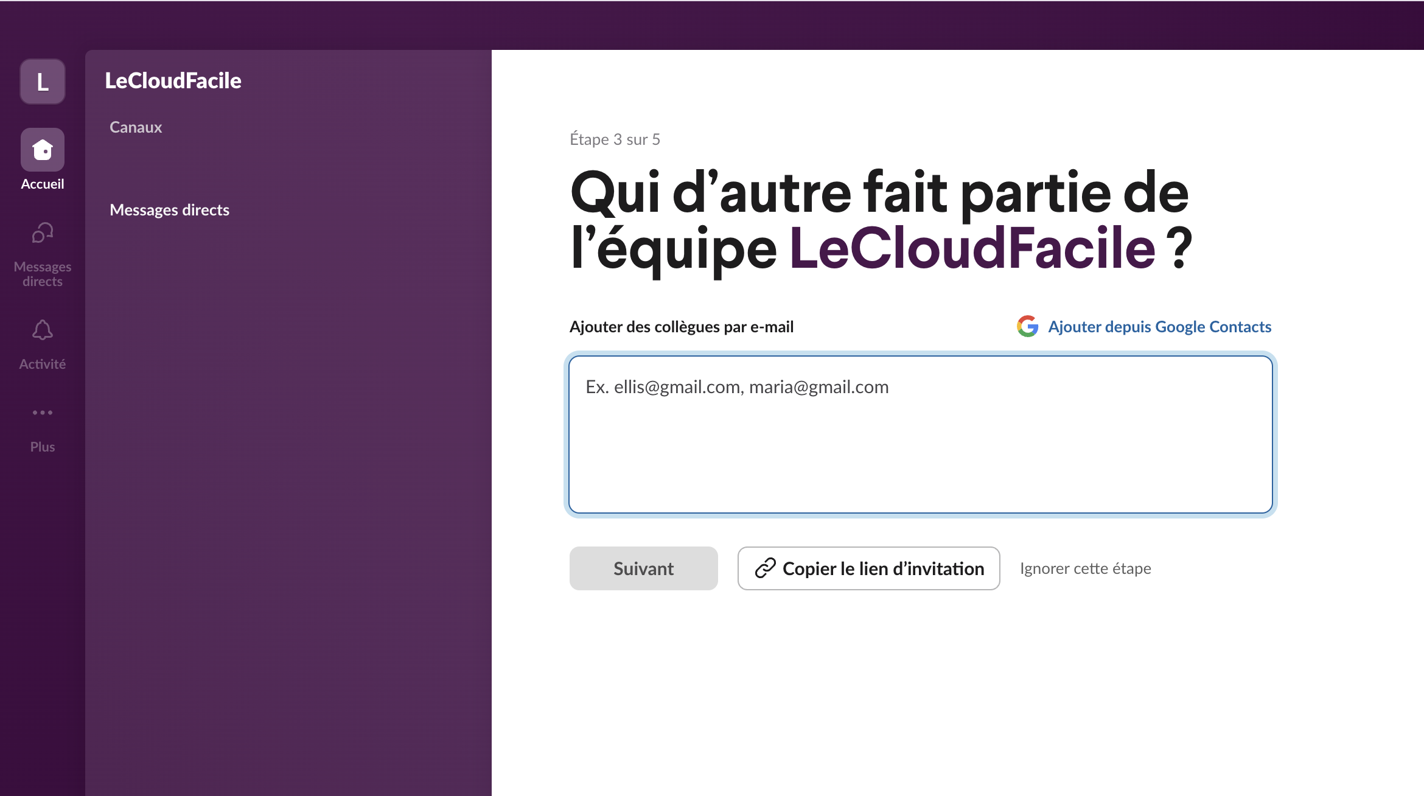The width and height of the screenshot is (1424, 796).
Task: Open the Accueil home icon
Action: pos(43,150)
